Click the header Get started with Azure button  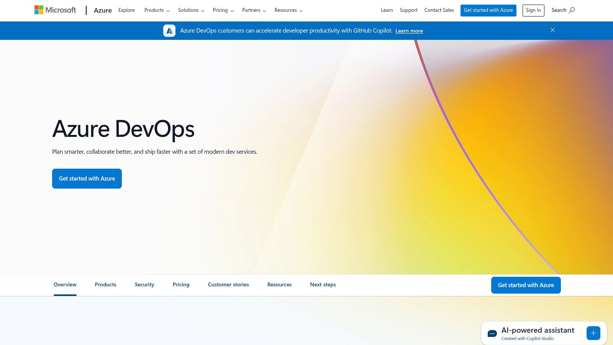point(488,10)
